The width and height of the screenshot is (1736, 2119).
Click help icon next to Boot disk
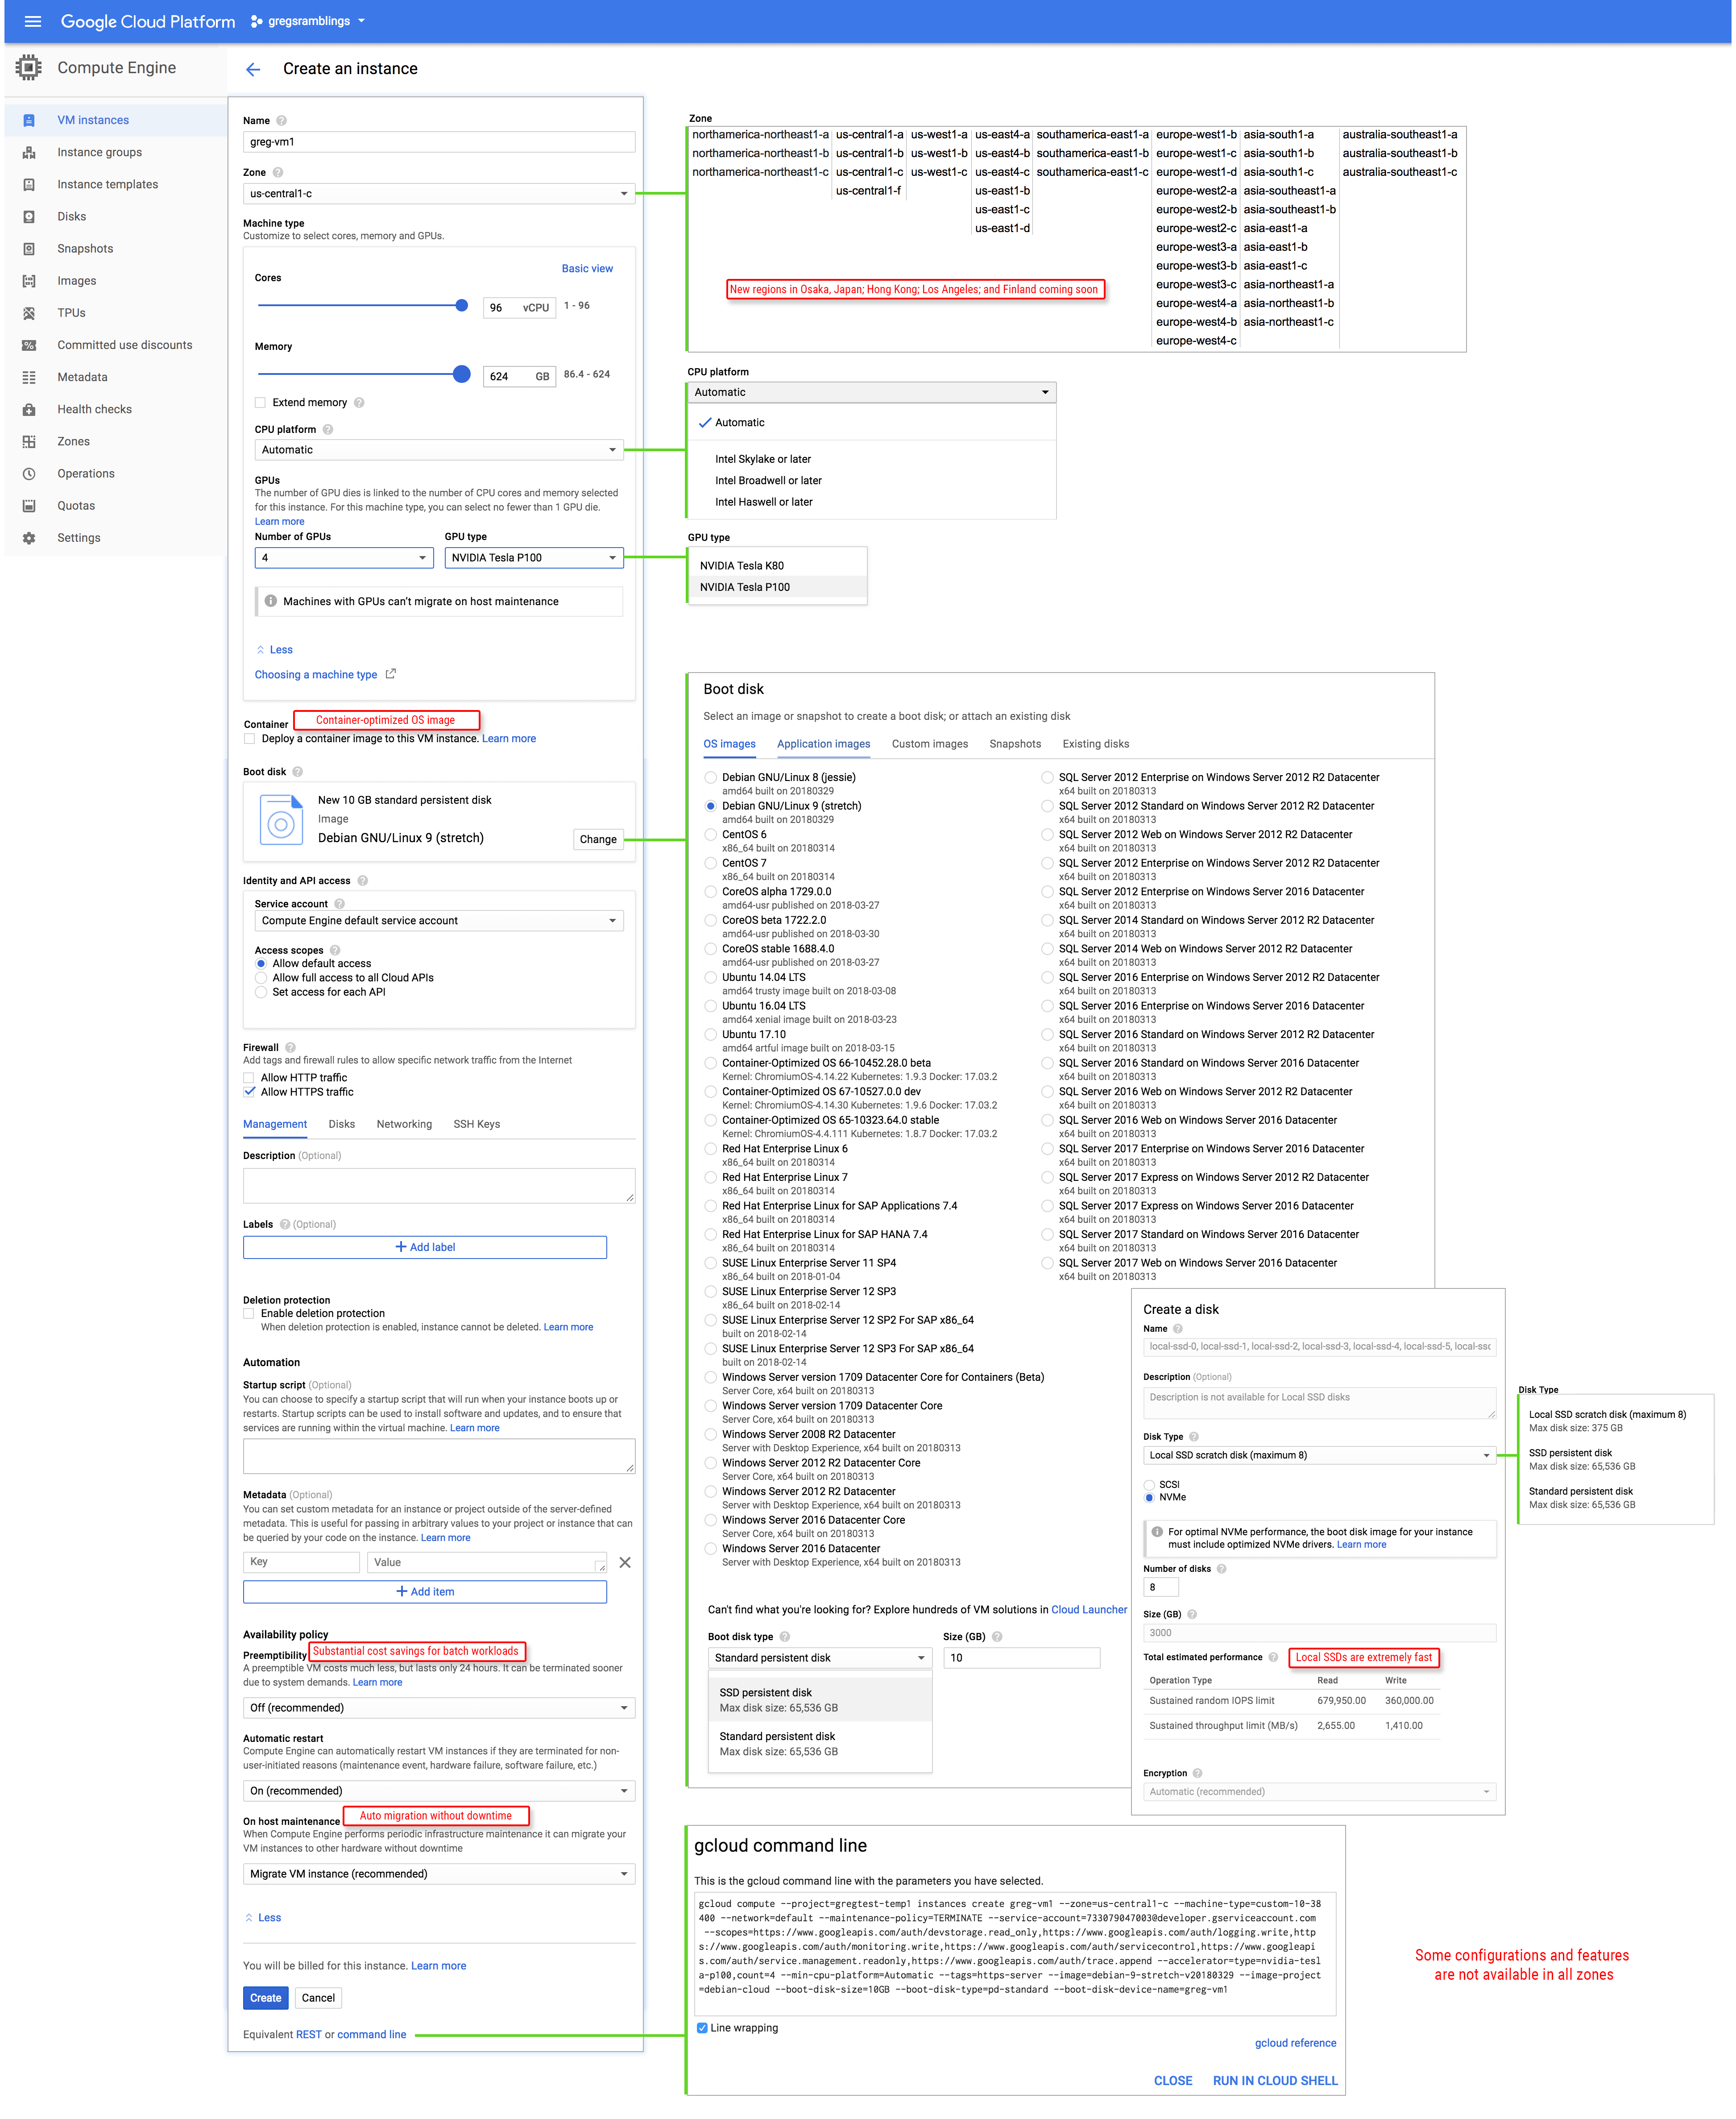tap(298, 773)
